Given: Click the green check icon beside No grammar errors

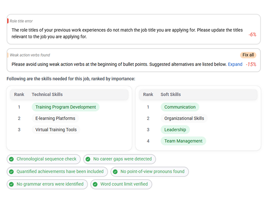Looking at the screenshot, I should (12, 185).
